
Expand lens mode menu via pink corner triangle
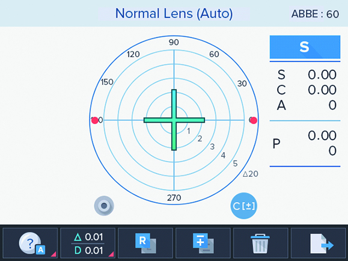coord(53,254)
